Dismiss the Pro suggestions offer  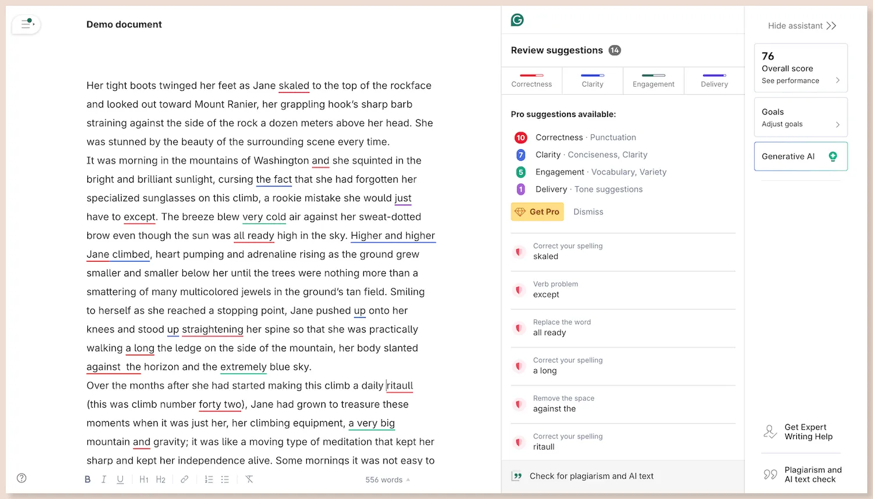[x=588, y=212]
